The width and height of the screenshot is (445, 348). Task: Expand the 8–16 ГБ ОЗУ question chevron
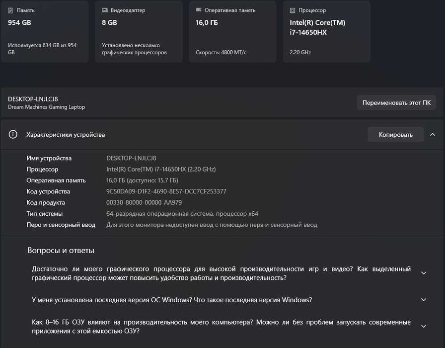pos(424,327)
